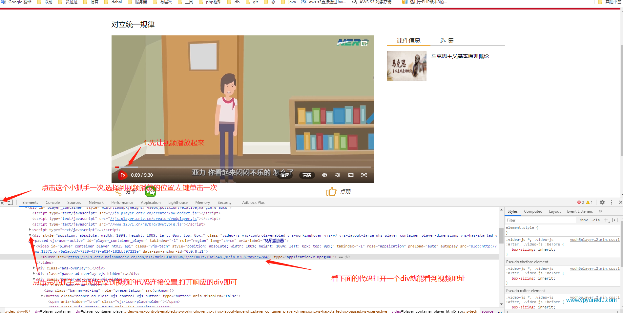Open the main.m3u8 source URL link
The image size is (623, 313).
tap(169, 257)
